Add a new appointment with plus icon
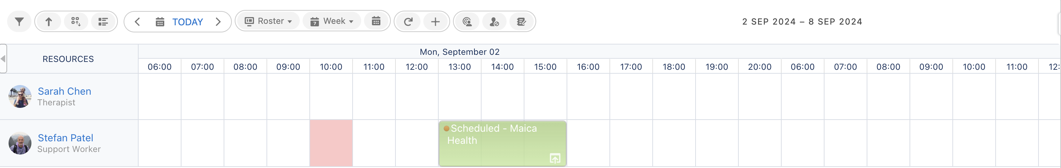 click(435, 22)
